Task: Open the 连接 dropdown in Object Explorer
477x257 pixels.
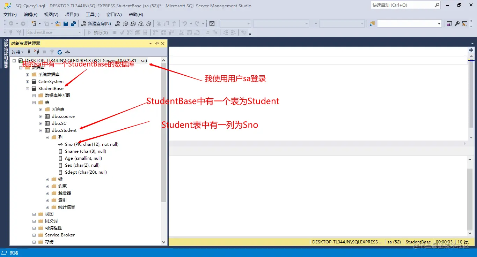Action: (x=18, y=52)
